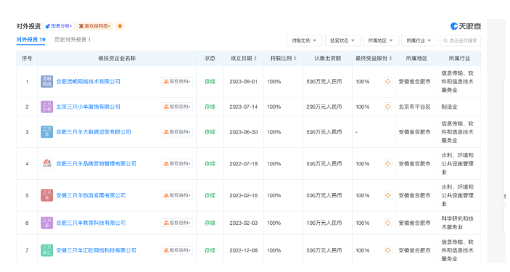This screenshot has height=272, width=510.
Task: Open 安徽三只羊旅游发展有限公司 company link
Action: (x=91, y=196)
